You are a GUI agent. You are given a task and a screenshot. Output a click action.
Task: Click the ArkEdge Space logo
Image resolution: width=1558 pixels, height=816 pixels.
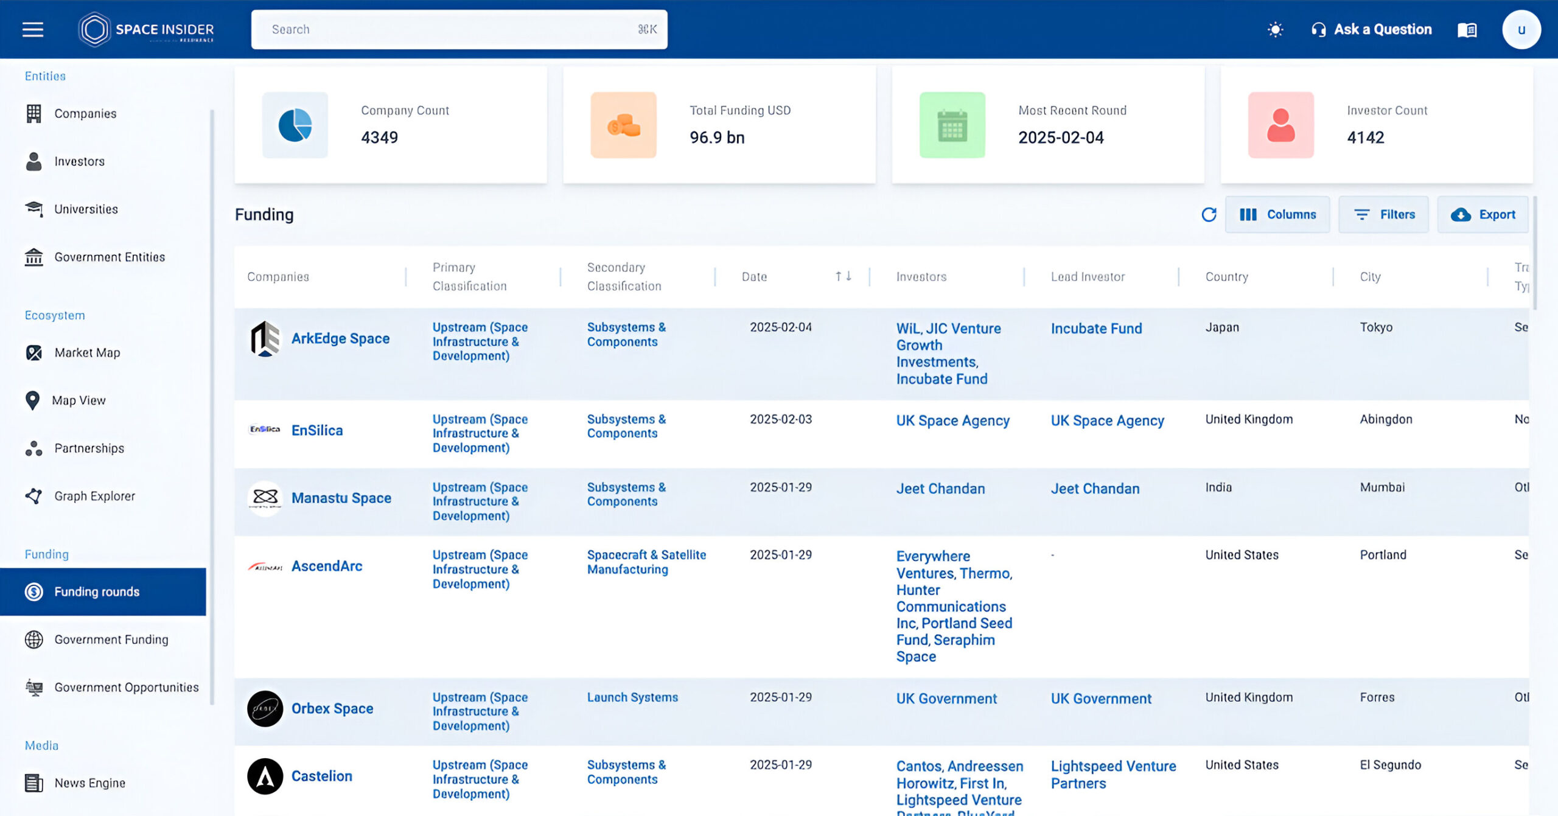(265, 338)
